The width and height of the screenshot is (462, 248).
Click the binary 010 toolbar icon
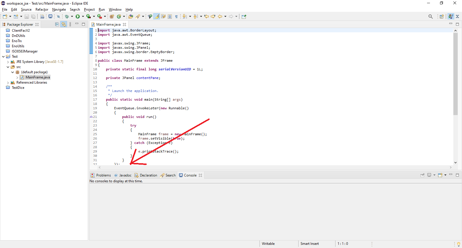tap(42, 16)
